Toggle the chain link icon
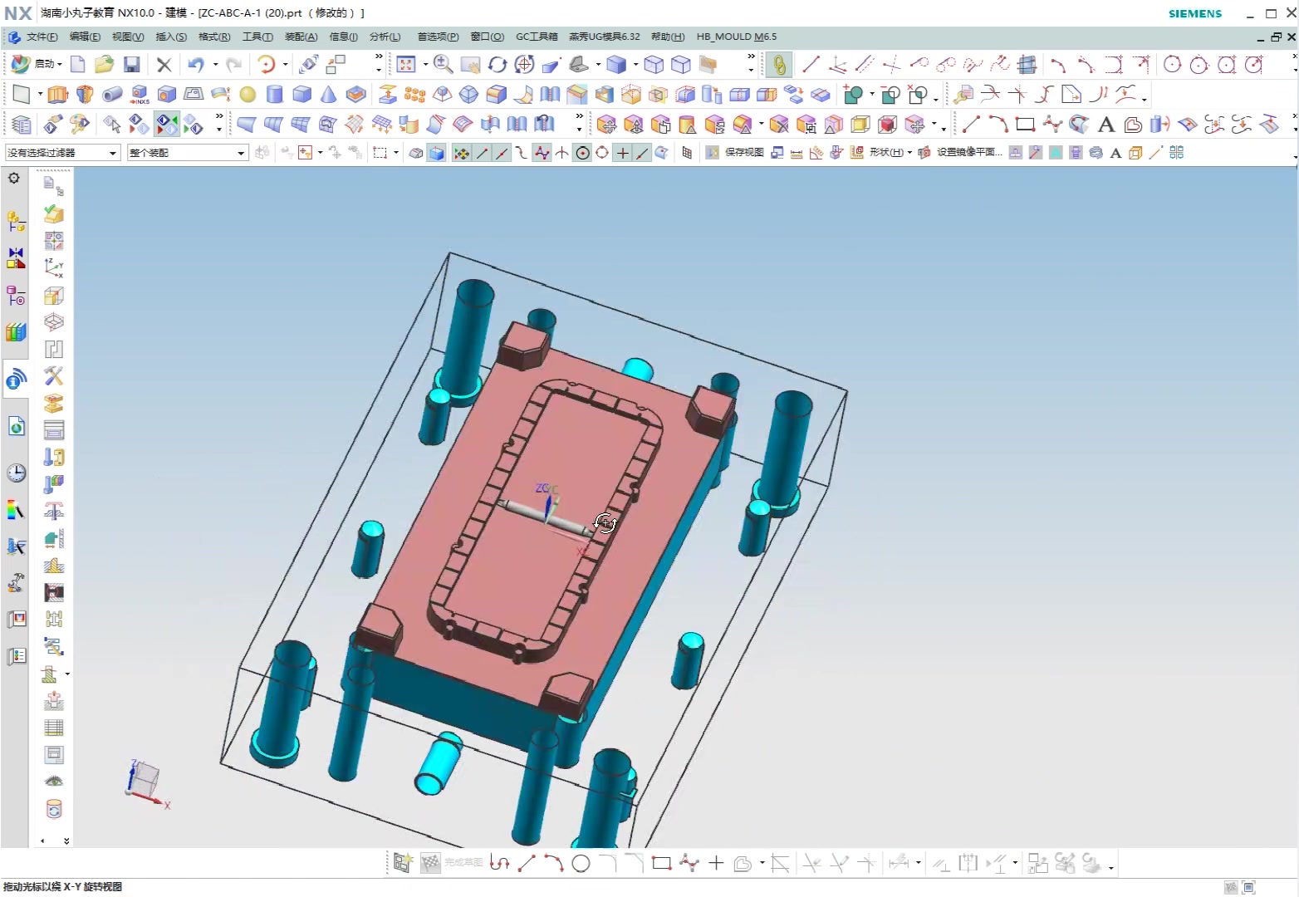This screenshot has height=897, width=1299. coord(779,65)
